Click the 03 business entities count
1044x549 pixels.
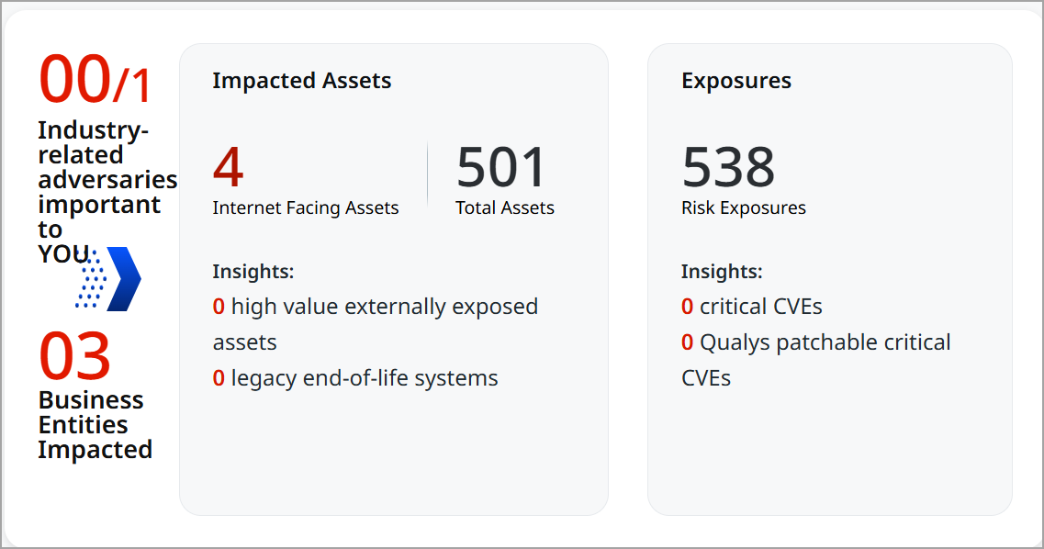tap(74, 356)
